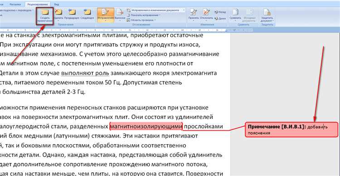Viewport: 340px width, 176px height.
Task: Switch to the Вид tab
Action: pyautogui.click(x=56, y=4)
